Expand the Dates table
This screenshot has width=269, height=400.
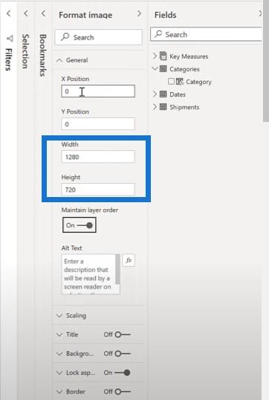tap(155, 94)
